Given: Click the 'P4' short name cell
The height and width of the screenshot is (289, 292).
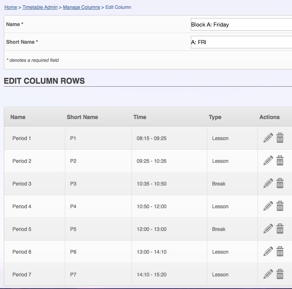Looking at the screenshot, I should point(98,206).
